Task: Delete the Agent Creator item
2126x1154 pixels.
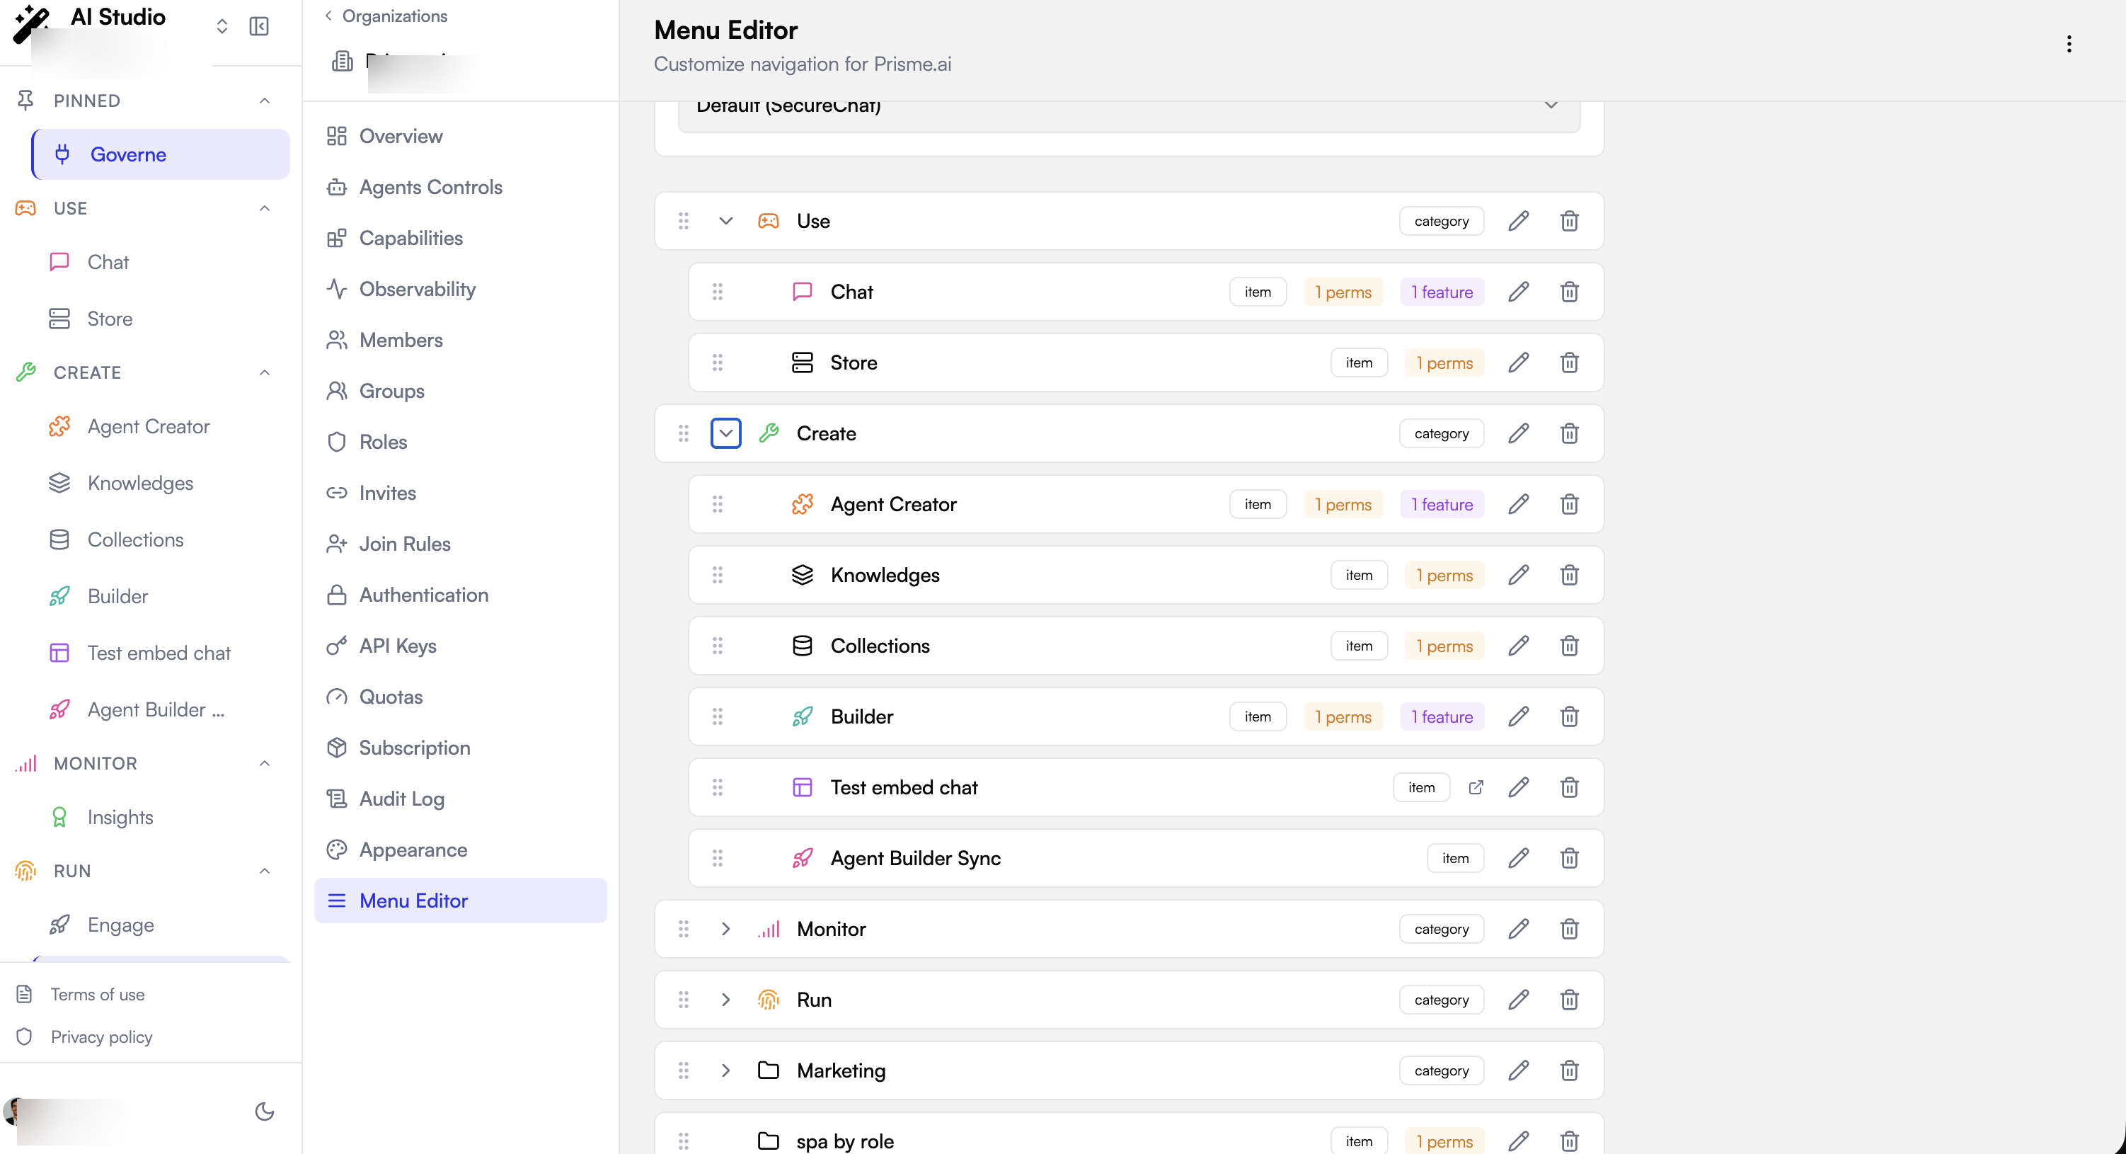Action: 1569,504
